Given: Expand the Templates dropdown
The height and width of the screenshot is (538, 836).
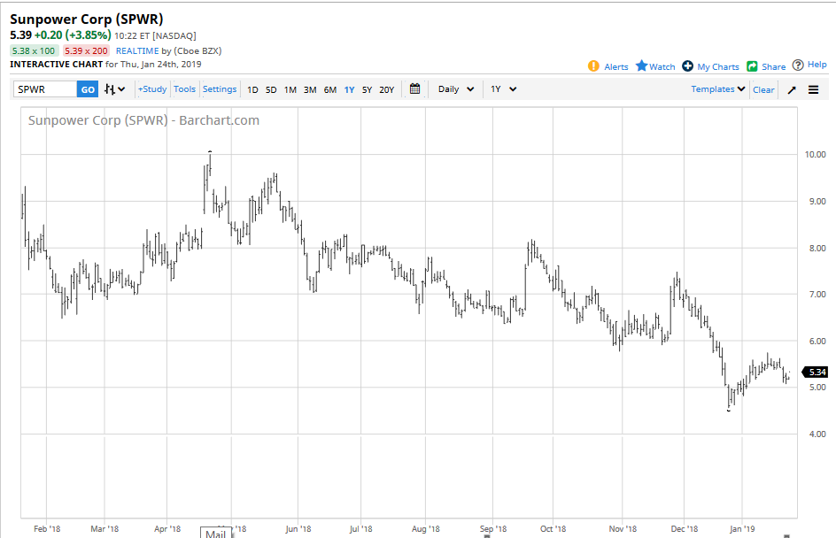Looking at the screenshot, I should [717, 89].
